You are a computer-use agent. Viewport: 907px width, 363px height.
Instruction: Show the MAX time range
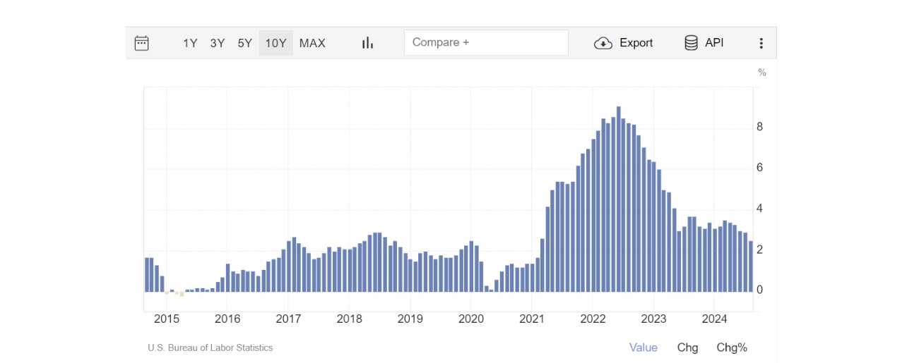pyautogui.click(x=312, y=43)
